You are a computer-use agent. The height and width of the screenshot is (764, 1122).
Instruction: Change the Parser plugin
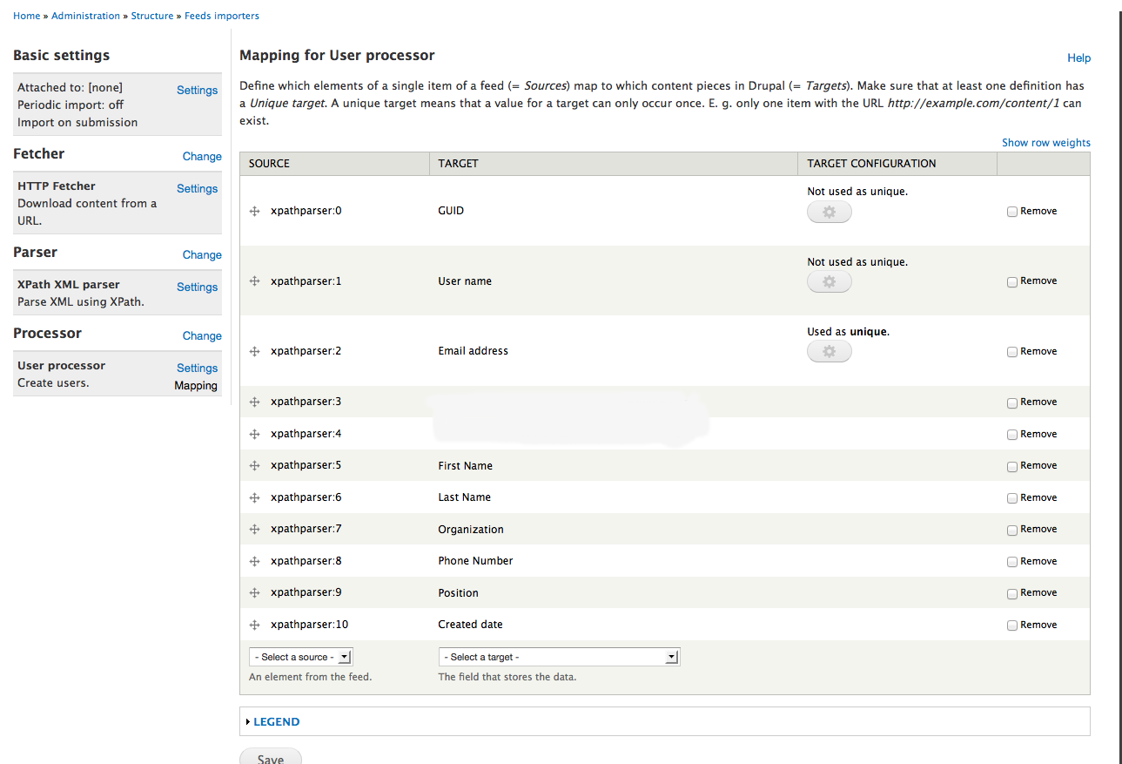202,254
